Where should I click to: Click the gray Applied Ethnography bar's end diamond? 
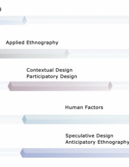point(67,54)
